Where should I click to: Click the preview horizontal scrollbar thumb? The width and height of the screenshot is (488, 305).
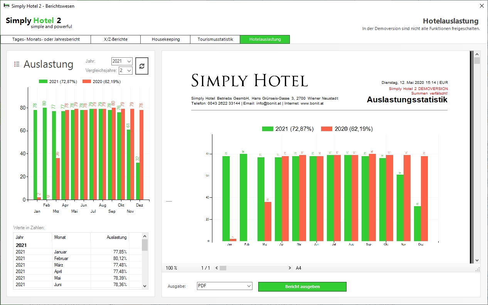(x=223, y=268)
